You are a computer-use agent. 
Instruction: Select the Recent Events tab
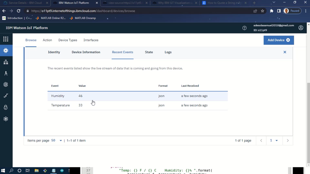123,52
